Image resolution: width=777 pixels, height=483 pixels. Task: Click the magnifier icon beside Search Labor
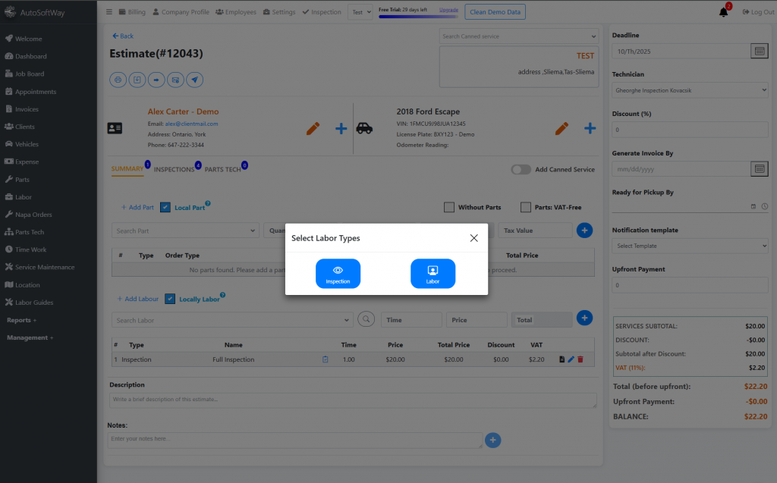pyautogui.click(x=367, y=320)
